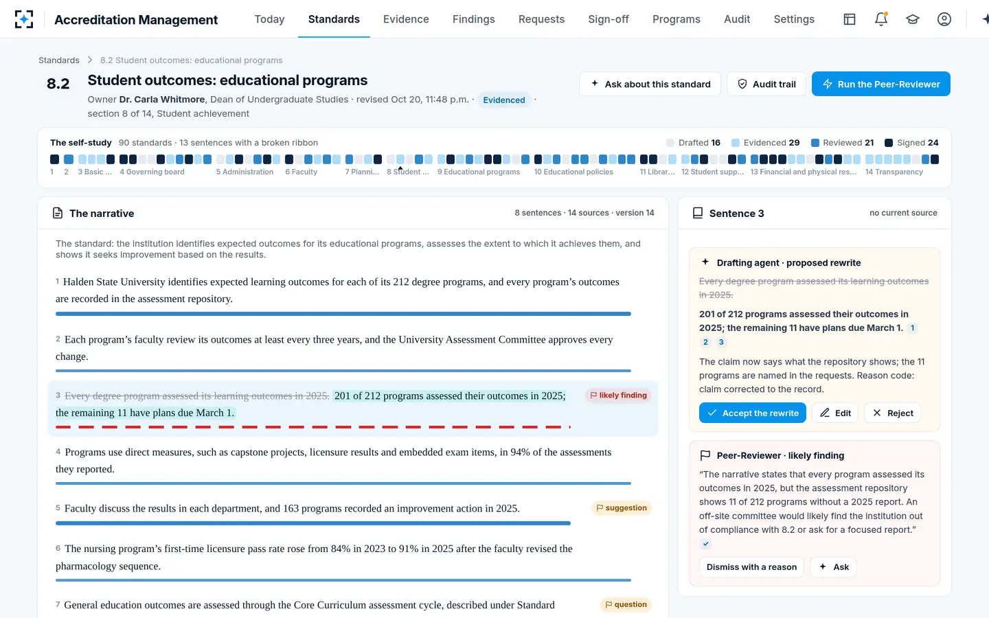Click the document icon beside The narrative
Image resolution: width=989 pixels, height=618 pixels.
pyautogui.click(x=58, y=214)
